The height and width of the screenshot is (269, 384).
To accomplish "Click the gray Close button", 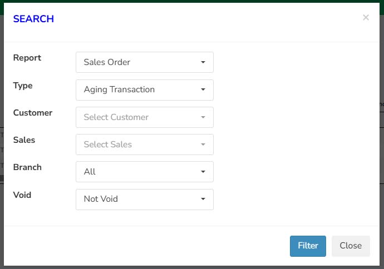I will [351, 246].
